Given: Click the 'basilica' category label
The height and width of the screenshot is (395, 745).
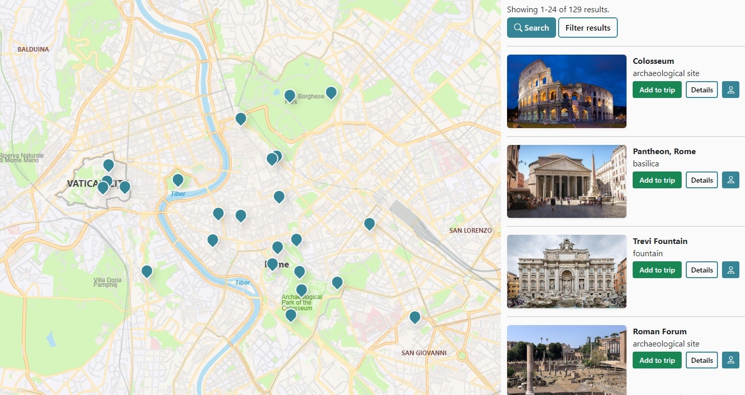Looking at the screenshot, I should 645,164.
